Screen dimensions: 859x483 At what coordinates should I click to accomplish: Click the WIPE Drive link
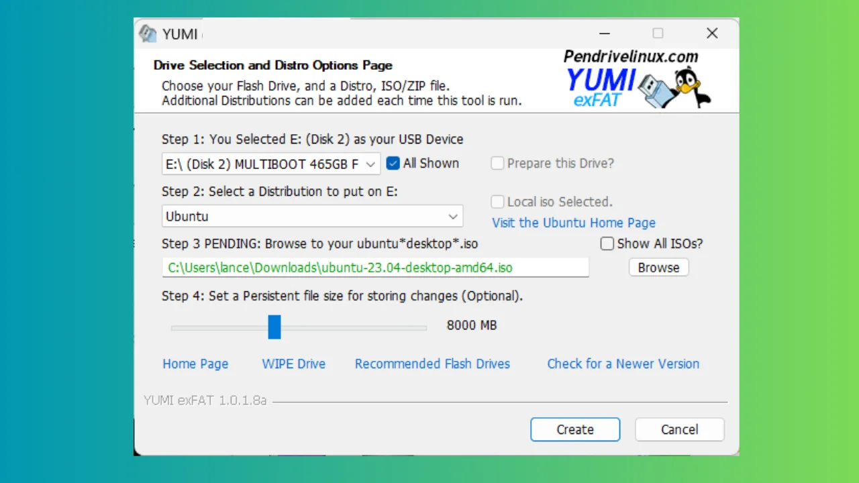click(294, 364)
